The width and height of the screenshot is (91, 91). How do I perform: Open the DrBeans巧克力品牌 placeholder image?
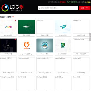pyautogui.click(x=81, y=45)
